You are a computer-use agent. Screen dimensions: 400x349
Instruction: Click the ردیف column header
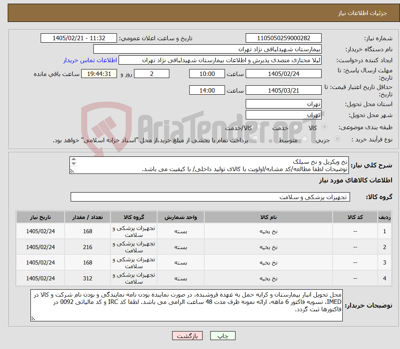(x=385, y=217)
